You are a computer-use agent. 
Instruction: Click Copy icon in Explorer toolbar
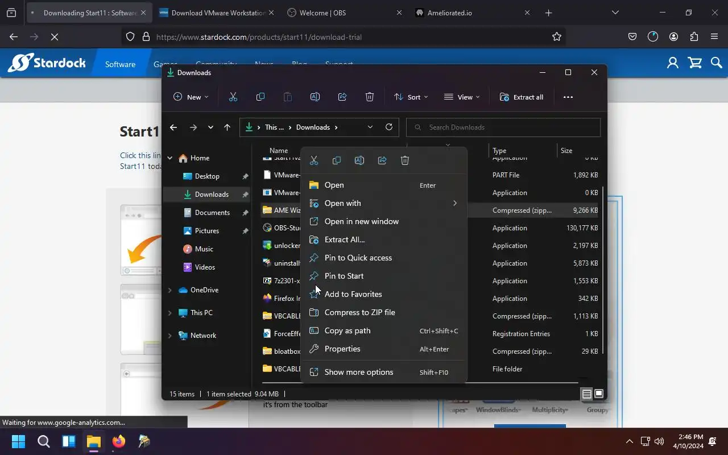pyautogui.click(x=260, y=97)
